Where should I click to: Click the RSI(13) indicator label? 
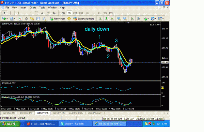pos(9,83)
